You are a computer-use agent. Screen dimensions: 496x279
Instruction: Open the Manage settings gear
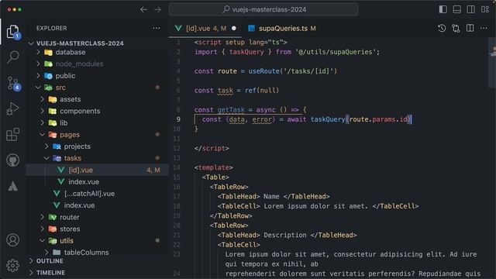point(12,265)
